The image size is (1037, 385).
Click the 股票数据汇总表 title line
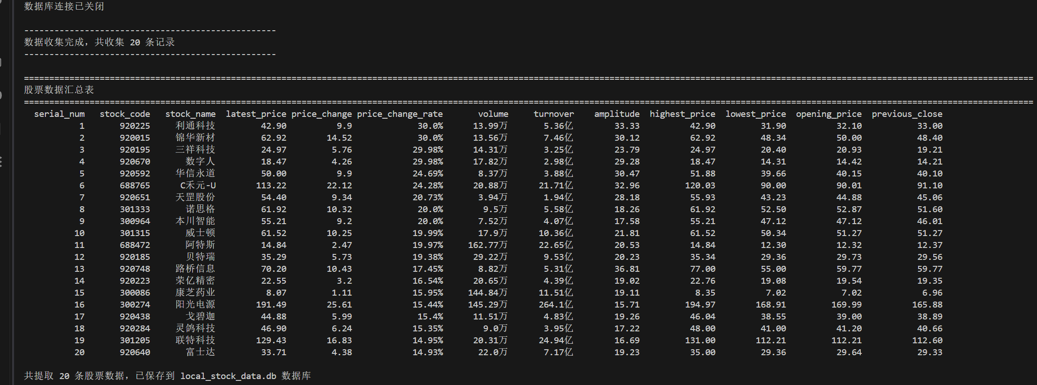pyautogui.click(x=59, y=90)
